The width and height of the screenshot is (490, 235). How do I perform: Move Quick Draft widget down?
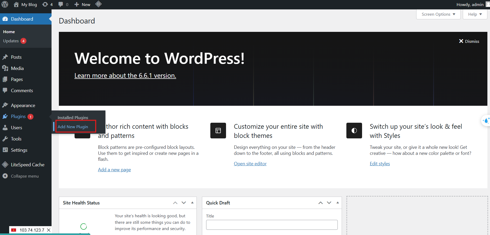pyautogui.click(x=329, y=203)
